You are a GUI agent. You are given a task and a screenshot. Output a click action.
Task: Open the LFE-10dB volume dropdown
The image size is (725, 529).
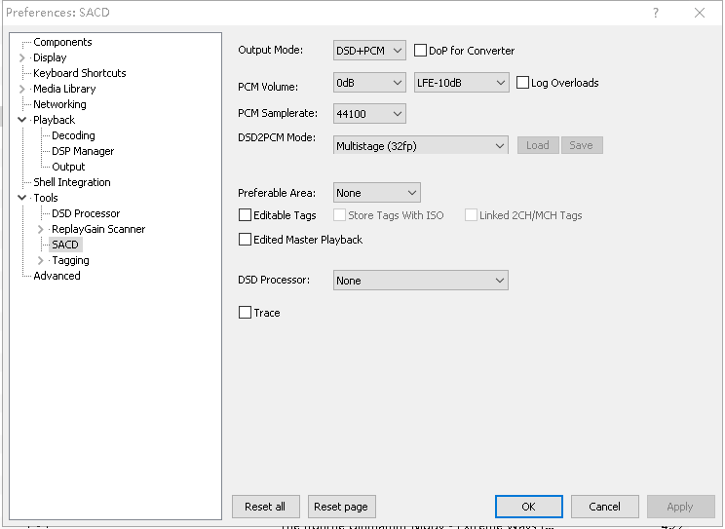coord(461,83)
